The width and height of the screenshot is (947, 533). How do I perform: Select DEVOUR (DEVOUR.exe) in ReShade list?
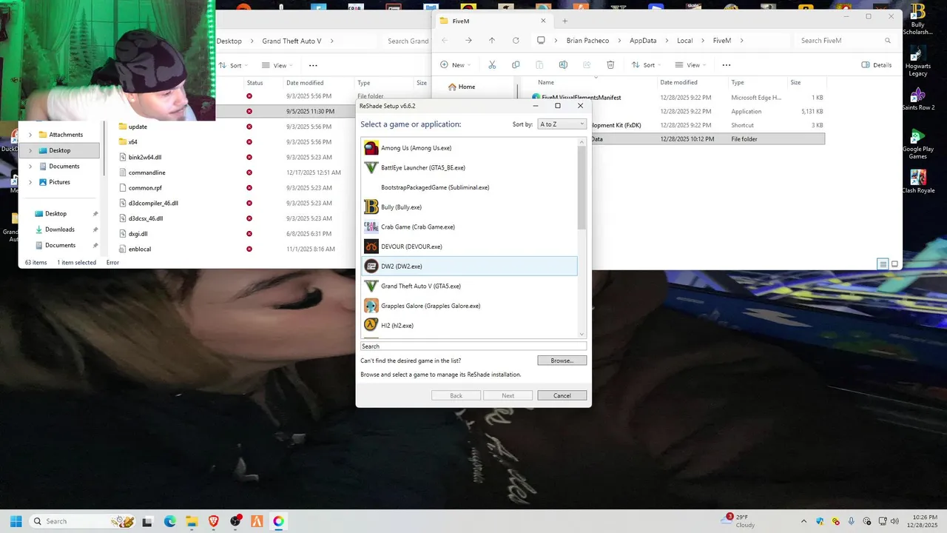(469, 247)
